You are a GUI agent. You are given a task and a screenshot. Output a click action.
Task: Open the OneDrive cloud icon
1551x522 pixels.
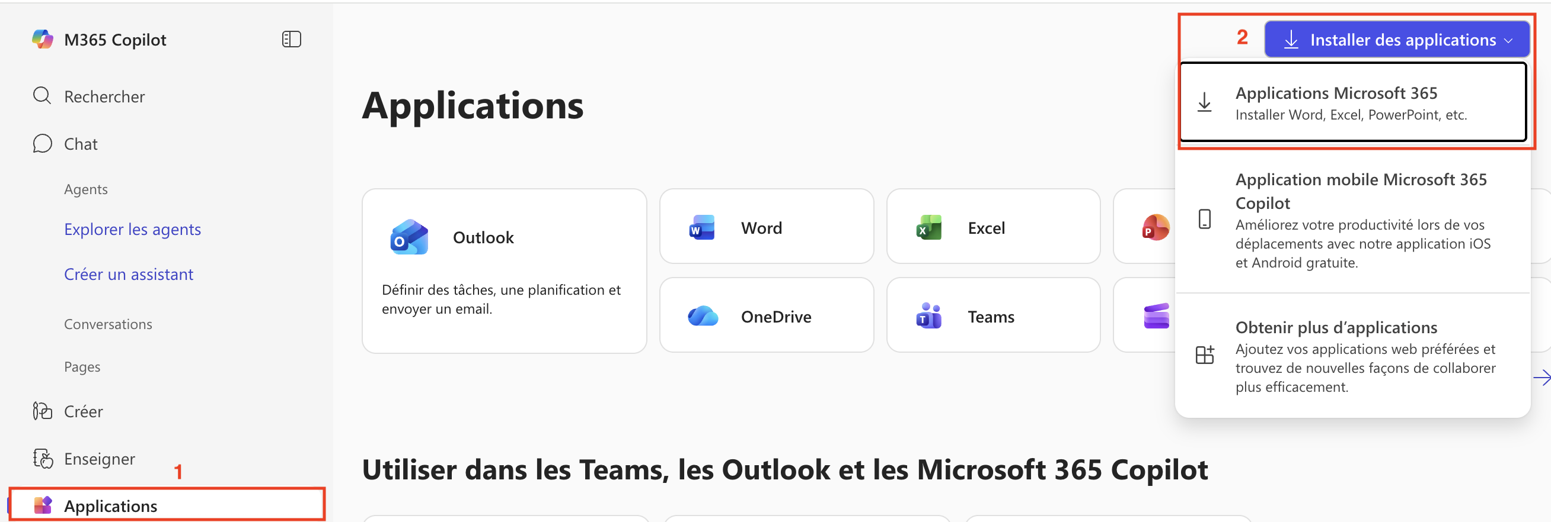click(702, 316)
